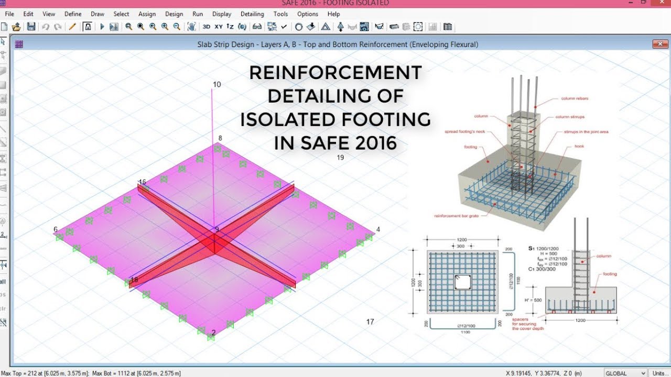Click point label 10 atop the column line
The height and width of the screenshot is (377, 671).
point(217,84)
